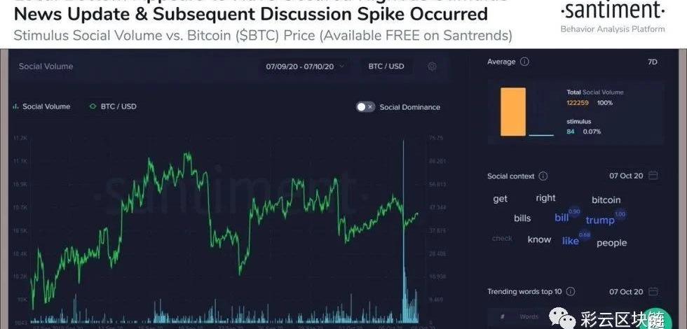Open the 07/09/20 - 07/10/20 date range dropdown
The width and height of the screenshot is (687, 329).
[x=305, y=66]
